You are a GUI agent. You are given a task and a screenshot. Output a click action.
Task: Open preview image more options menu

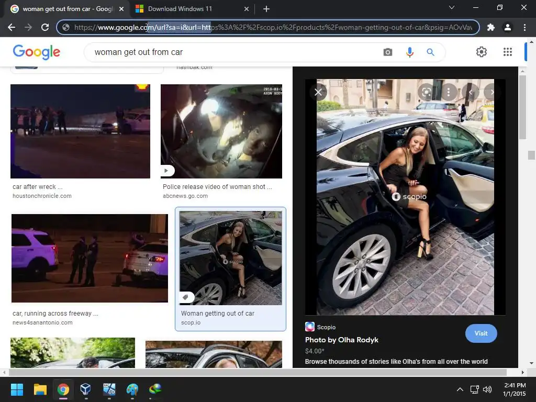pyautogui.click(x=449, y=92)
